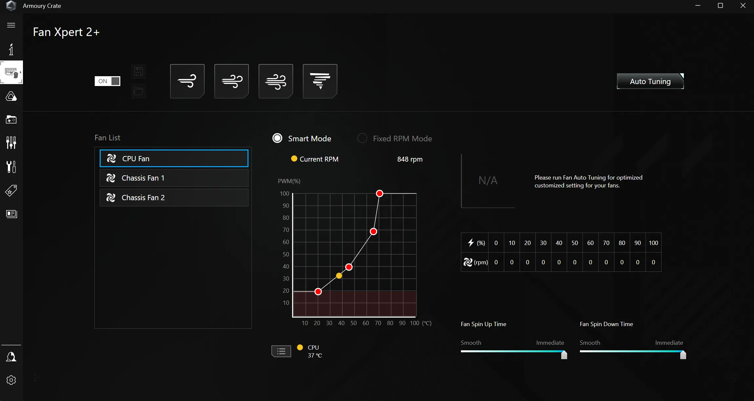
Task: Open Tools wrench sidebar icon
Action: pyautogui.click(x=11, y=166)
